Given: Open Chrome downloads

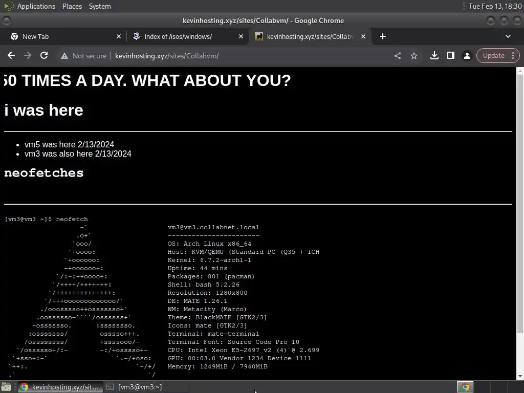Looking at the screenshot, I should 434,55.
